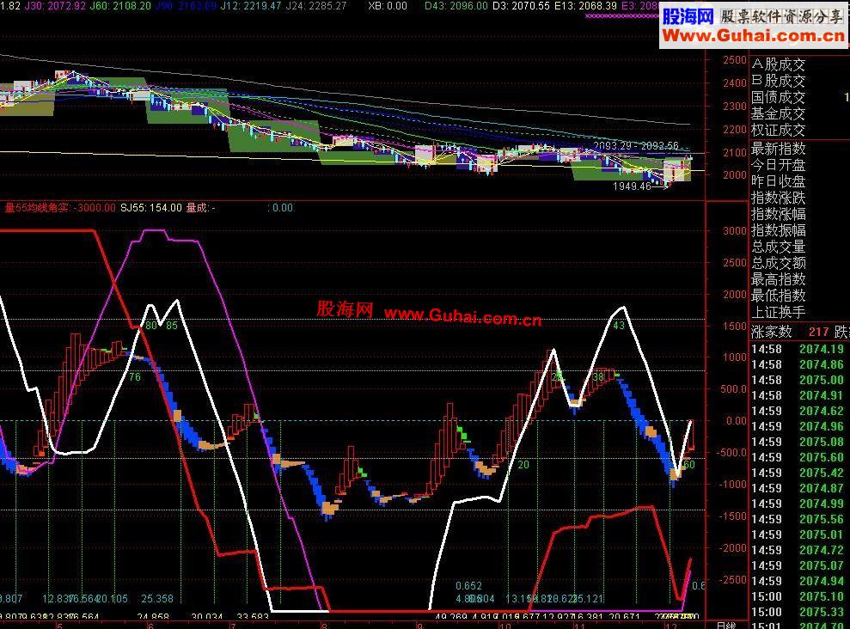Select the 国债成交 row

point(799,97)
